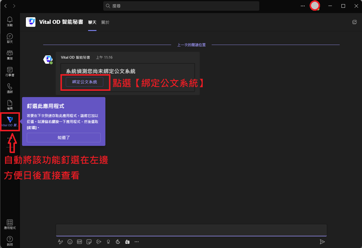Screen dimensions: 362x248
Task: Select the 聊天 (Chat) tab
Action: [x=92, y=22]
